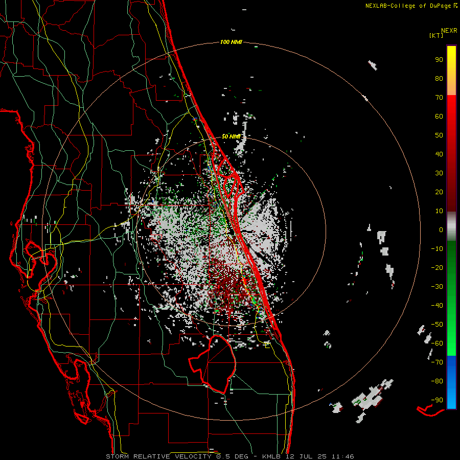This screenshot has width=460, height=460.
Task: Click the 50 value on velocity scale
Action: click(439, 135)
